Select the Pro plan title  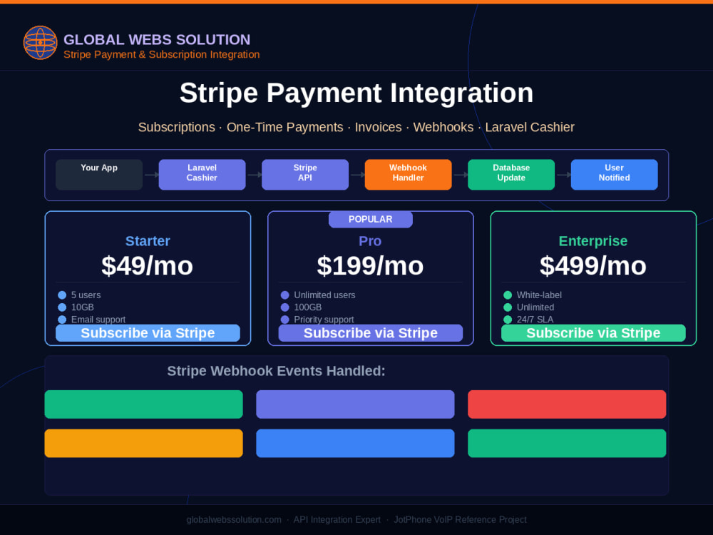pyautogui.click(x=370, y=241)
